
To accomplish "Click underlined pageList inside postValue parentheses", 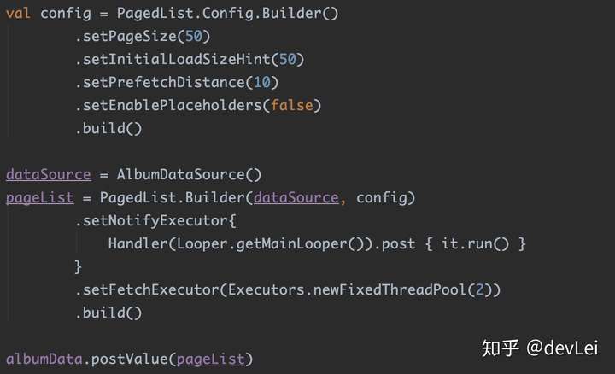I will pos(210,359).
